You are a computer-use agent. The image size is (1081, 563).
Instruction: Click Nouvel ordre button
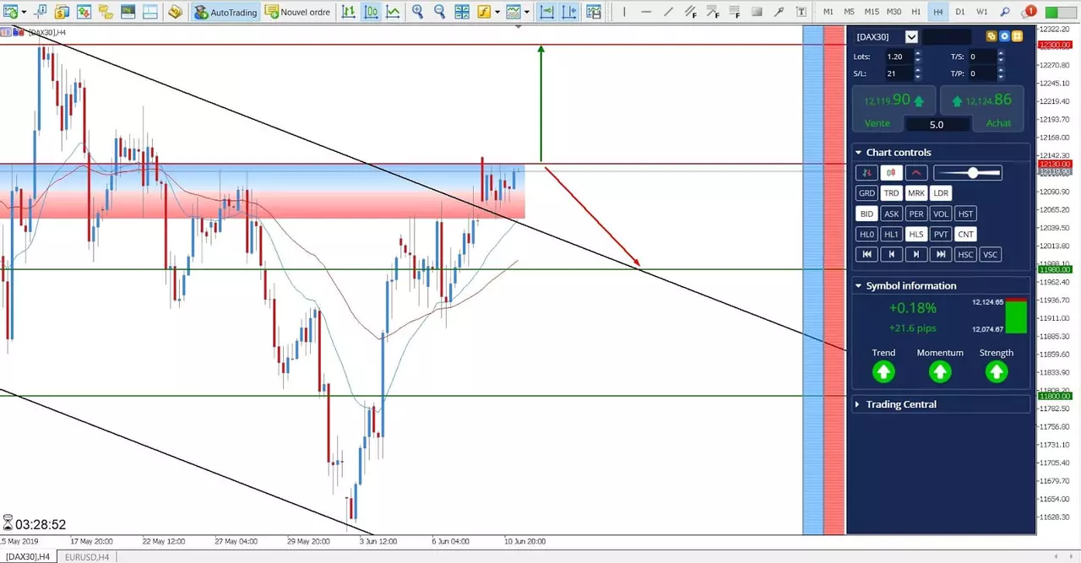coord(296,12)
